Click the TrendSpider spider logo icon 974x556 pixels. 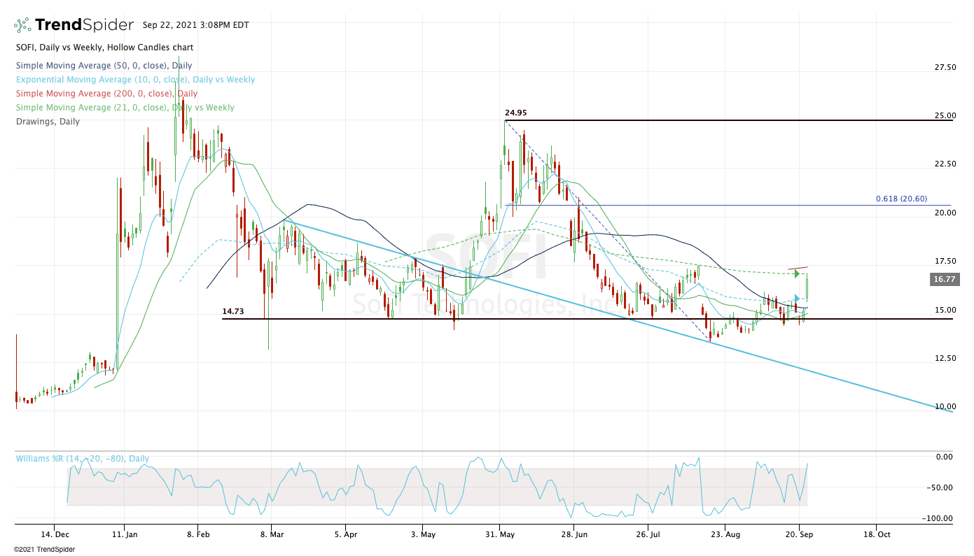pyautogui.click(x=22, y=25)
